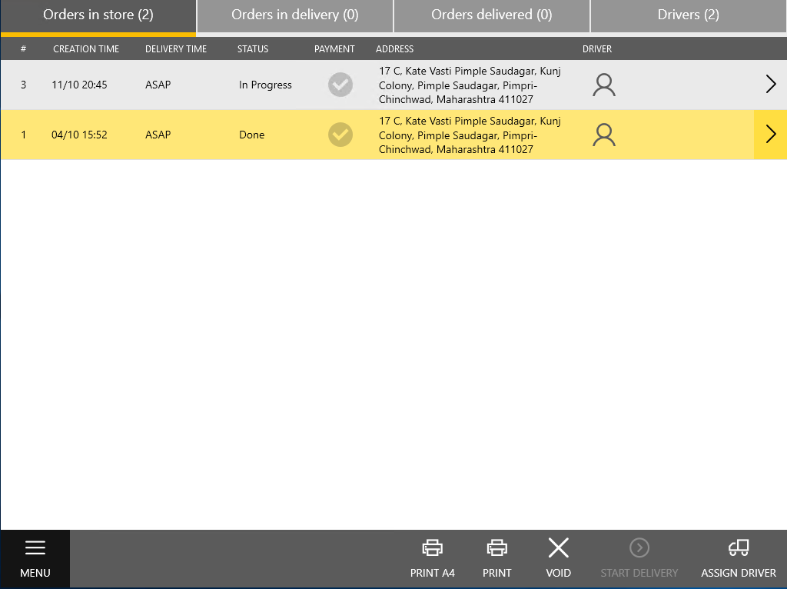Click the Start Delivery button
787x589 pixels.
click(x=639, y=558)
